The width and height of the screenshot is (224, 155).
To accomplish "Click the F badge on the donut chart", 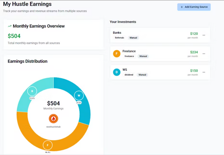I will click(48, 145).
